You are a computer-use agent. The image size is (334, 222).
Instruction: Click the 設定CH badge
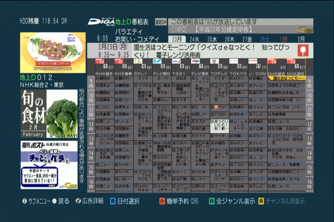coord(161,22)
